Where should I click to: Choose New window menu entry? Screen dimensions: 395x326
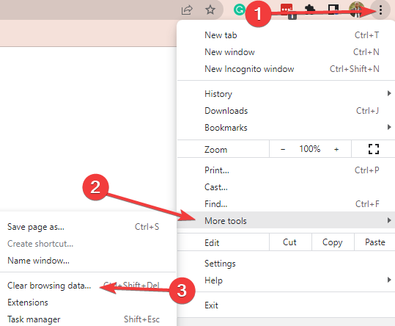(286, 52)
